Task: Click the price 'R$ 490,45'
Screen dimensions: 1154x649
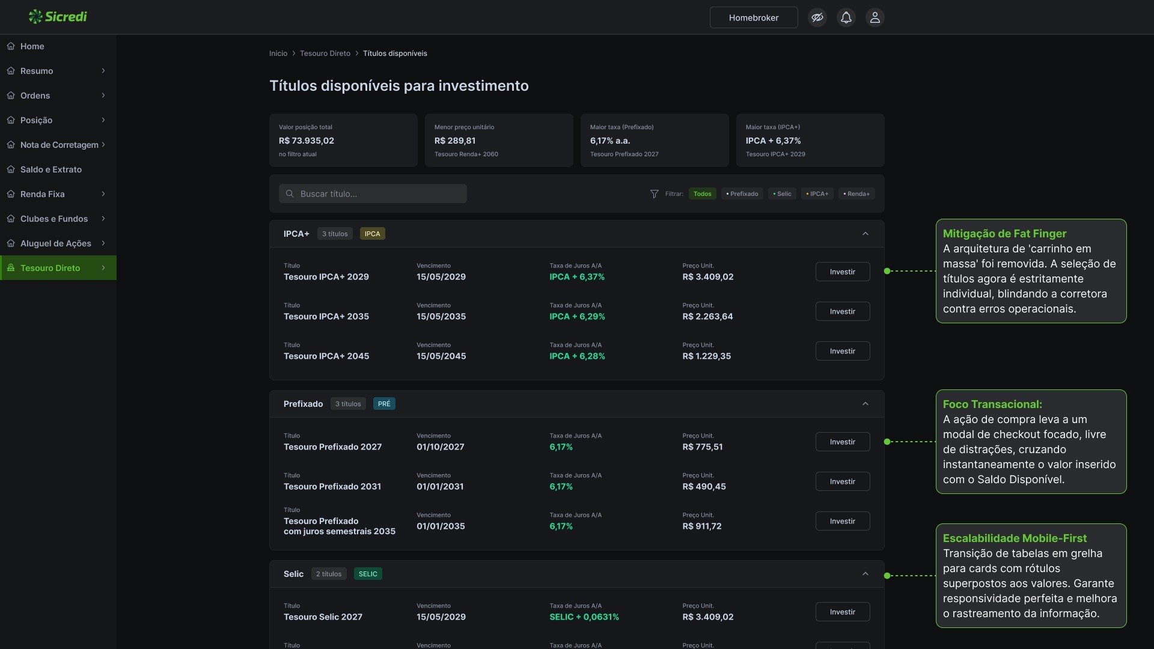Action: point(704,487)
